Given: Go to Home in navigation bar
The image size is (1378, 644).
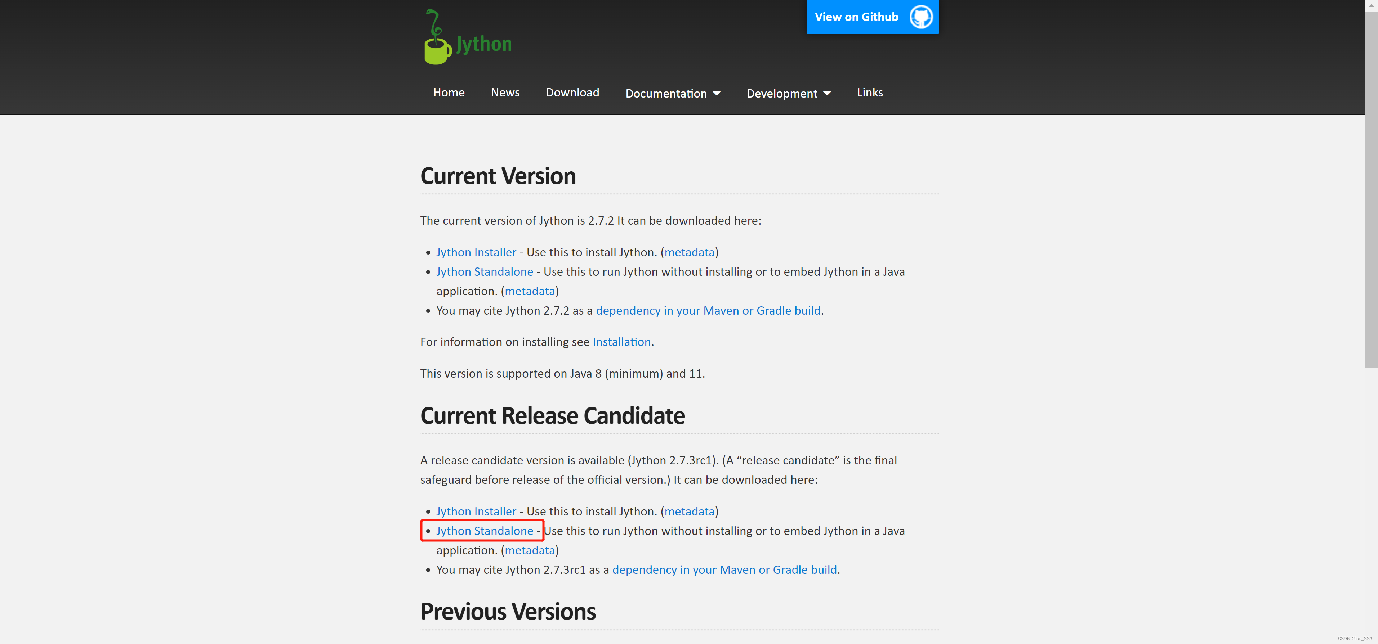Looking at the screenshot, I should tap(449, 93).
